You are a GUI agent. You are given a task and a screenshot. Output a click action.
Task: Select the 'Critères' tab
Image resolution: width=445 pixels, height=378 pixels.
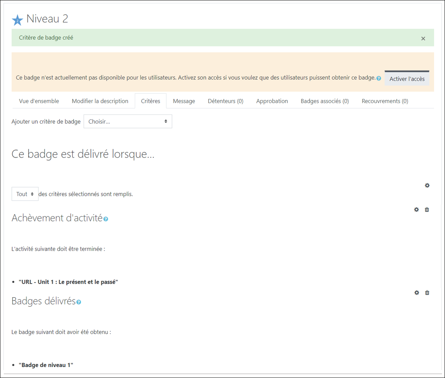click(150, 101)
